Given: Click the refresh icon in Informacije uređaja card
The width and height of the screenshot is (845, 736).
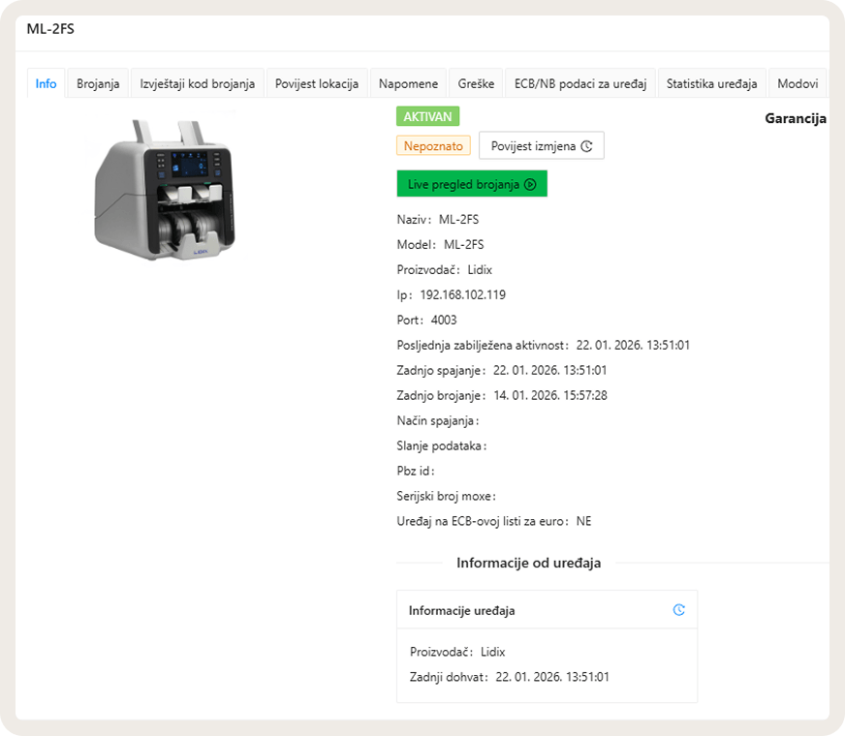Looking at the screenshot, I should tap(679, 609).
